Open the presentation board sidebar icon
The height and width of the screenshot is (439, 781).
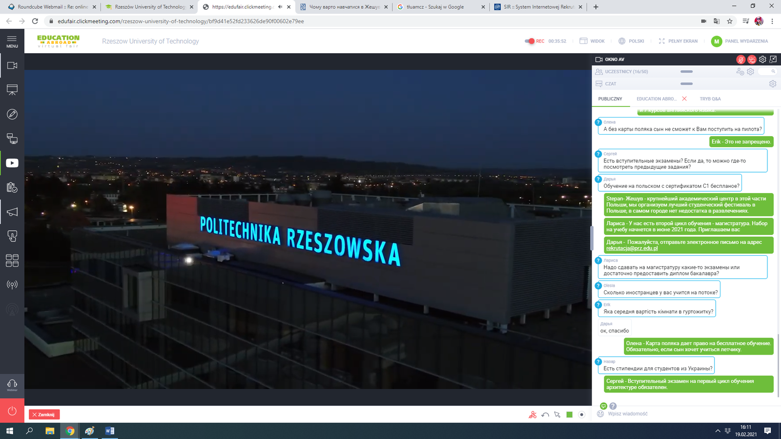12,90
